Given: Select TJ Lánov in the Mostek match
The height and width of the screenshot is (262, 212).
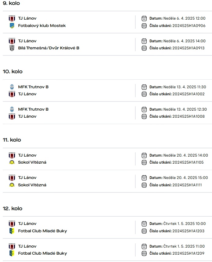Looking at the screenshot, I should [x=27, y=18].
